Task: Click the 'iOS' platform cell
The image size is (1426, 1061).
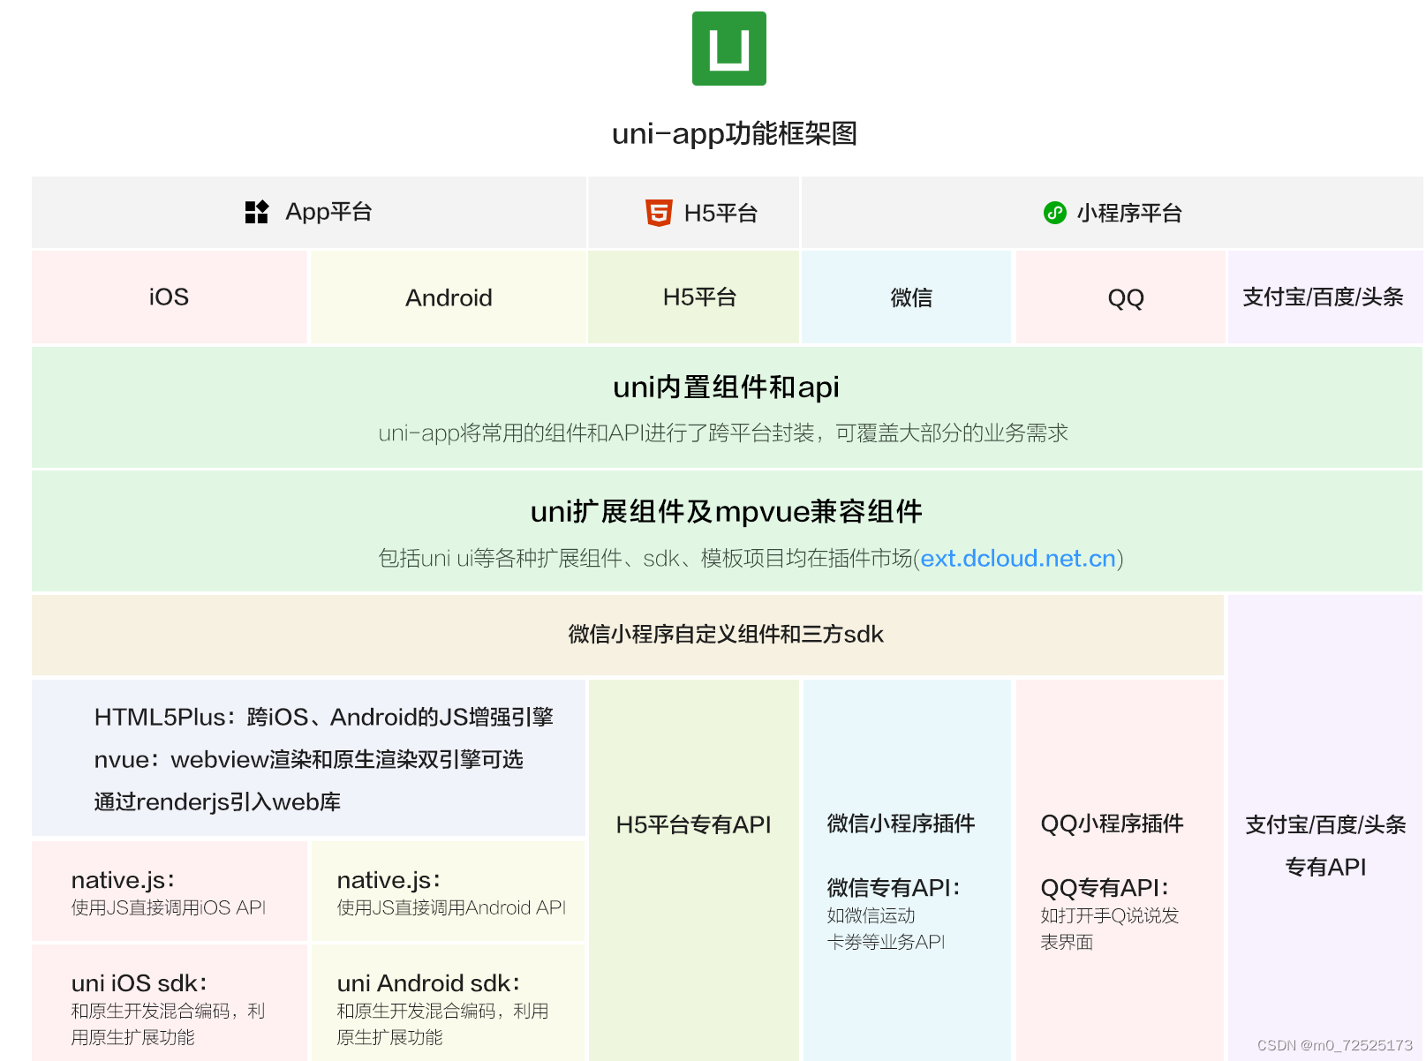Action: pyautogui.click(x=169, y=297)
